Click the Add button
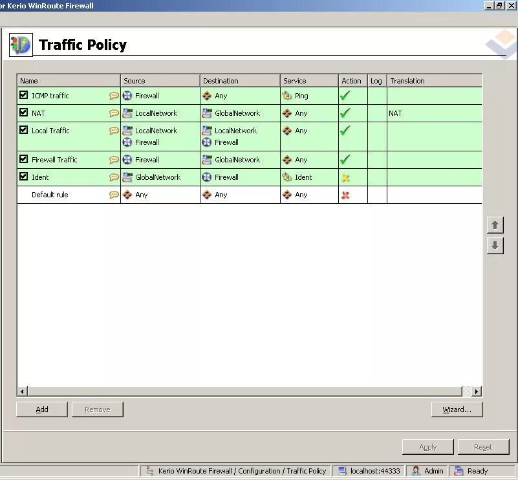The width and height of the screenshot is (518, 480). coord(42,409)
